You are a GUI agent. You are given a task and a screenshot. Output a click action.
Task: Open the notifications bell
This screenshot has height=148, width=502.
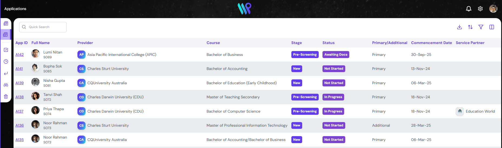click(469, 9)
